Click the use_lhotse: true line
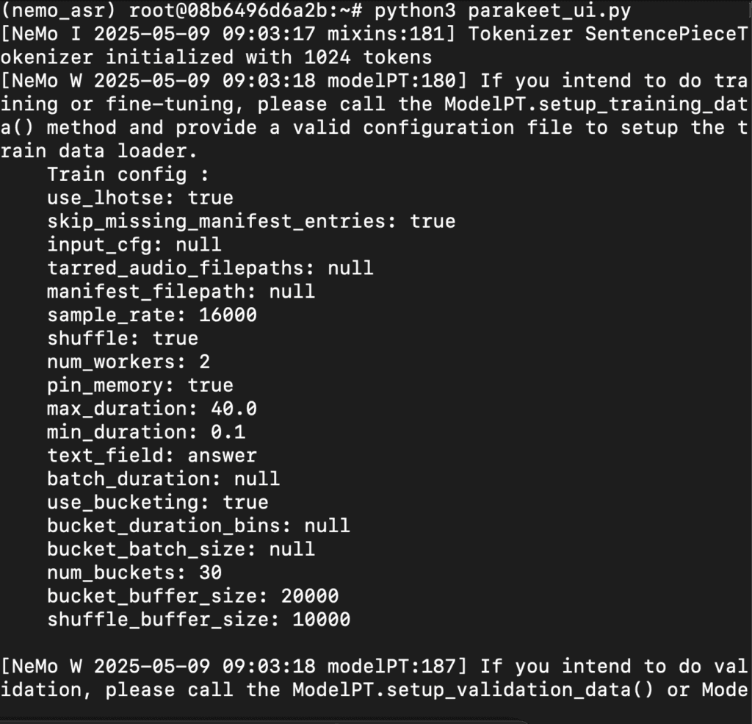 pyautogui.click(x=140, y=198)
